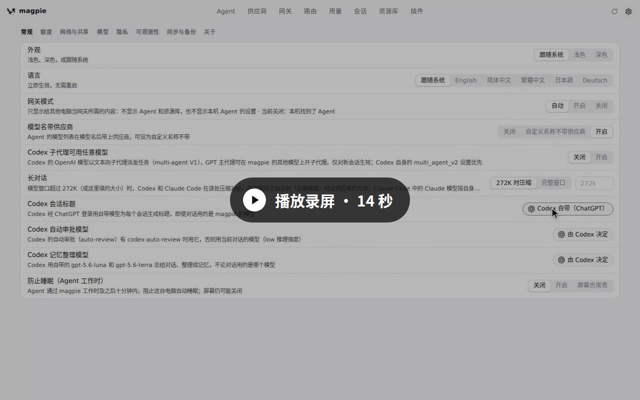This screenshot has width=640, height=400.
Task: Switch language to 日本語
Action: (564, 80)
